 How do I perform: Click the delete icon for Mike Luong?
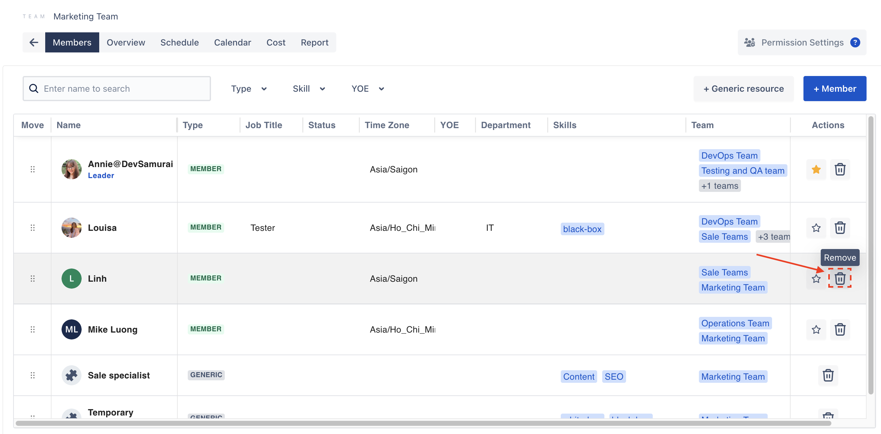[x=839, y=329]
